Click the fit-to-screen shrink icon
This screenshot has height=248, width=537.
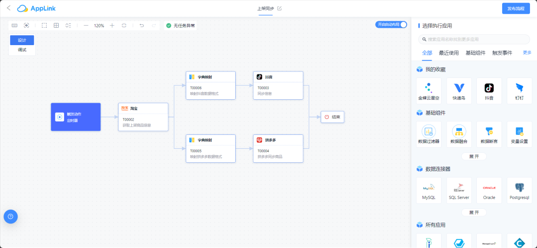124,25
